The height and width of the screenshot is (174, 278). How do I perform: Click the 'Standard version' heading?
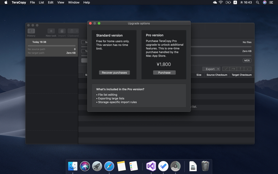tap(109, 35)
